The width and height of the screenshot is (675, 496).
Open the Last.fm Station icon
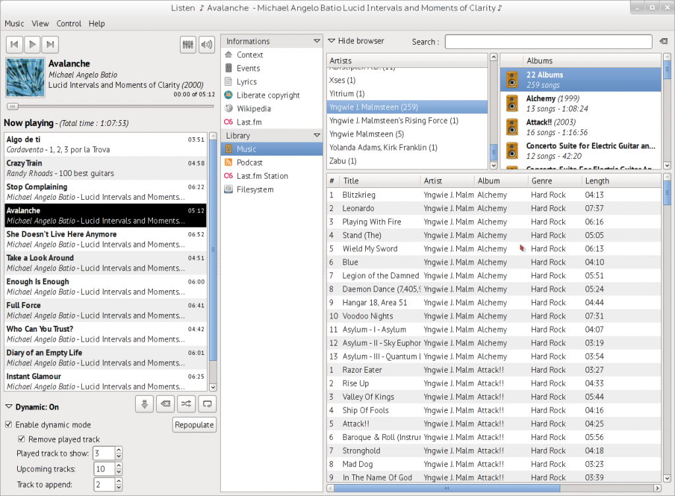coord(229,175)
